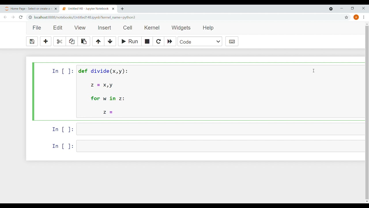Viewport: 369px width, 208px height.
Task: Open the Kernel menu
Action: 152,28
